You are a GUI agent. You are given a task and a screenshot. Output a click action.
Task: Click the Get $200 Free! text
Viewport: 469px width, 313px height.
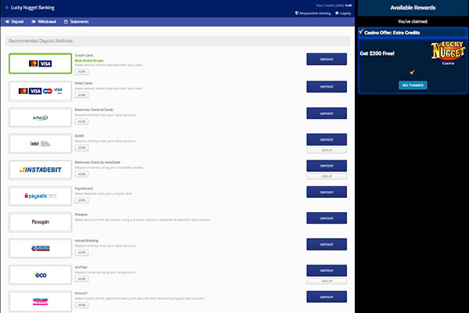[377, 53]
